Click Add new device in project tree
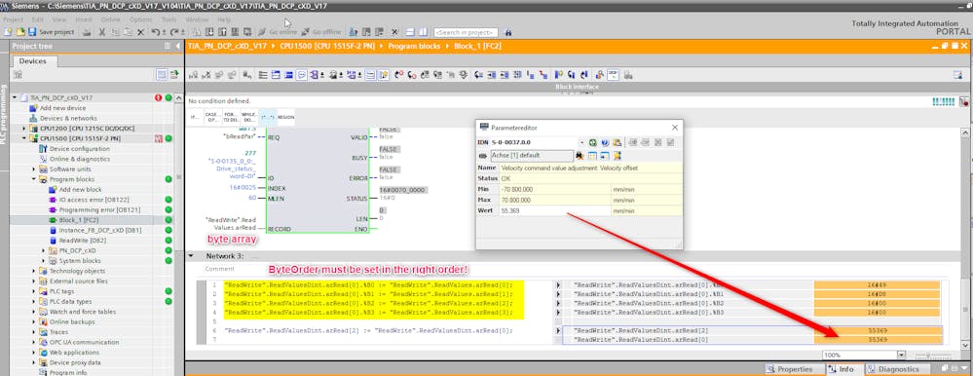Viewport: 973px width, 376px height. coord(62,108)
